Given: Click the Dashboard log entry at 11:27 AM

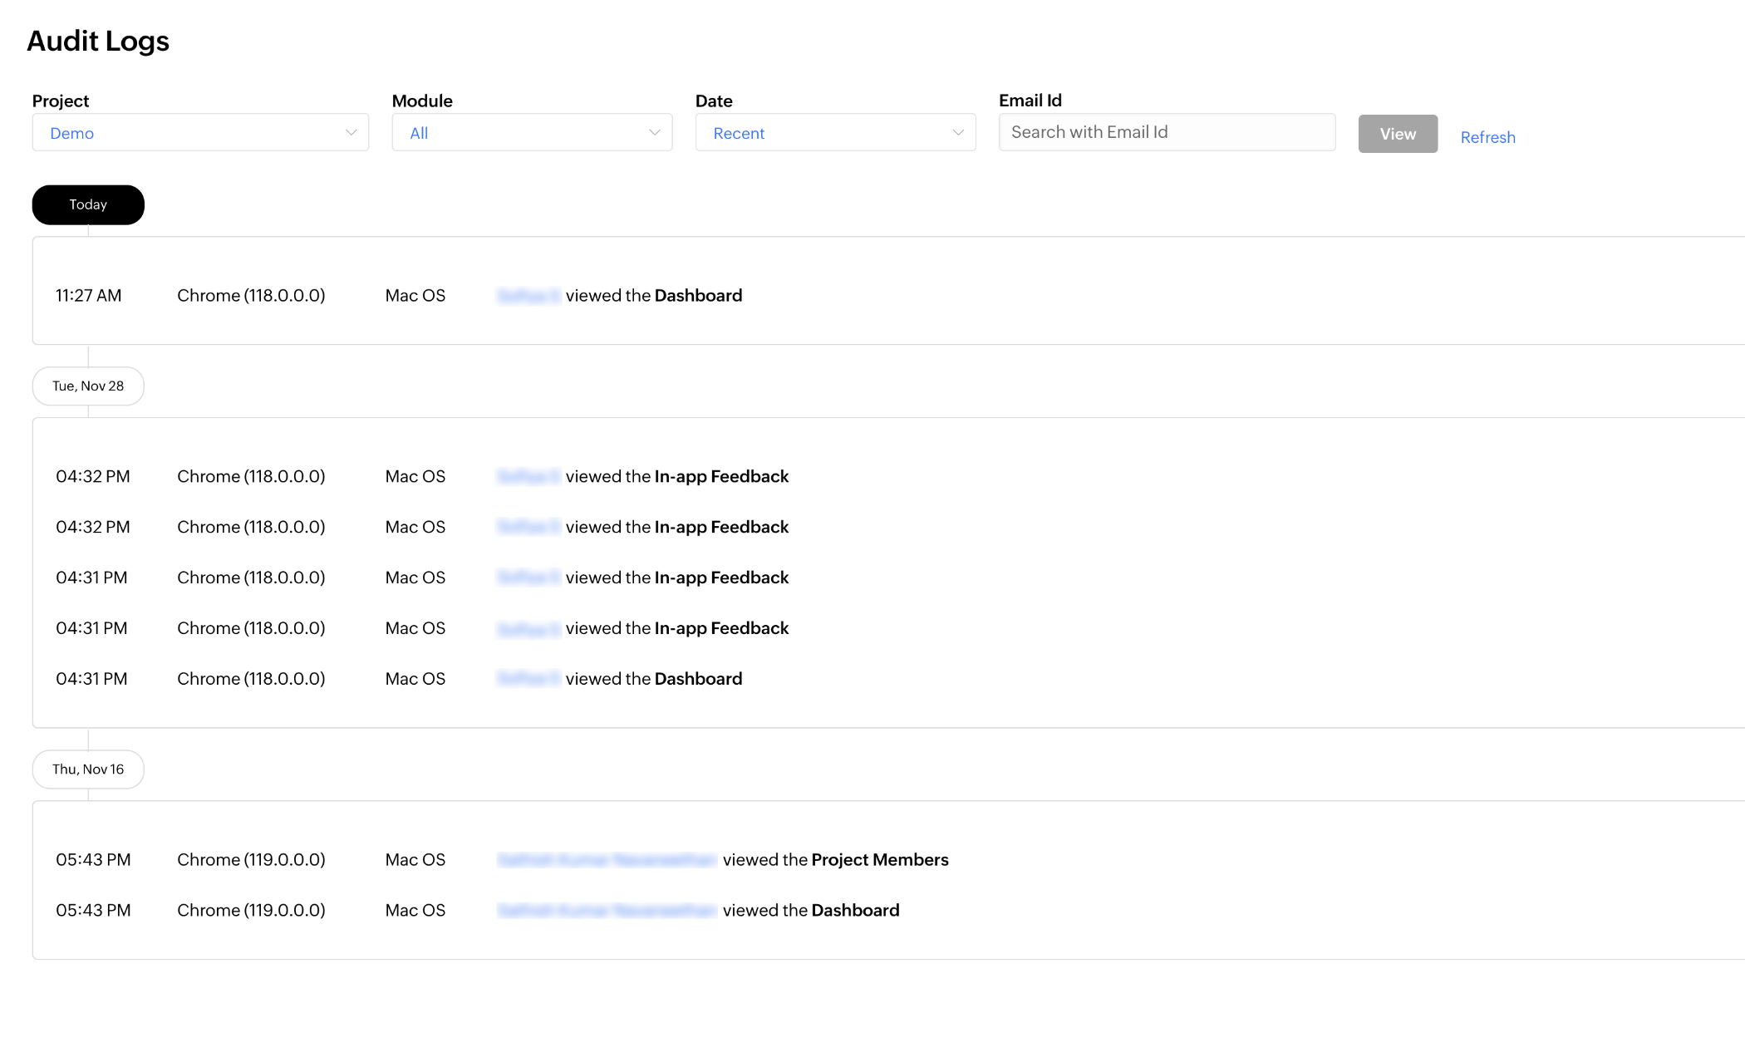Looking at the screenshot, I should [x=698, y=295].
